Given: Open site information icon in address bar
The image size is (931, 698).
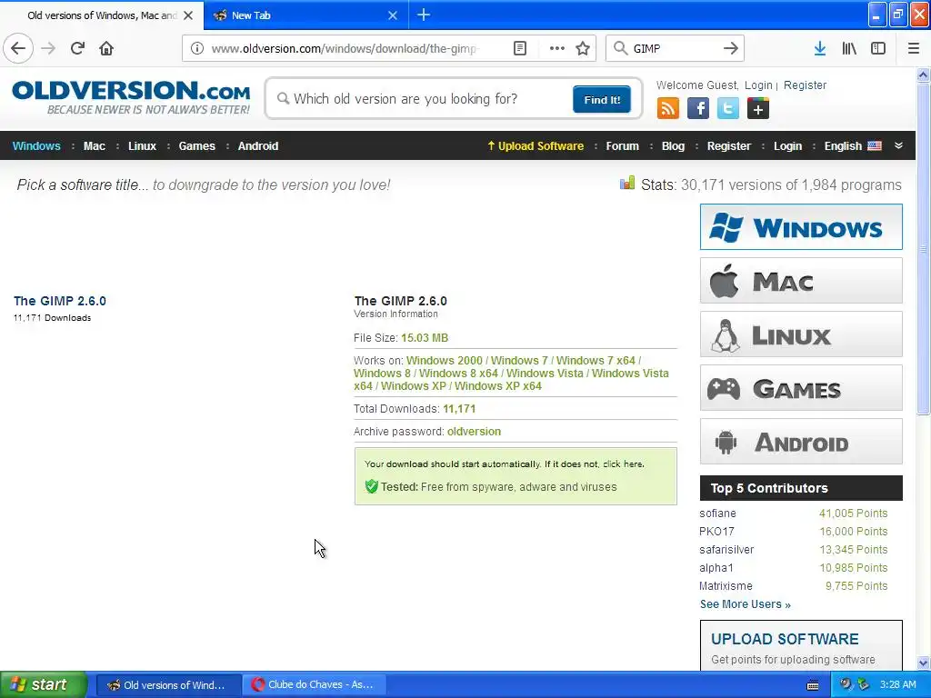Looking at the screenshot, I should point(196,48).
